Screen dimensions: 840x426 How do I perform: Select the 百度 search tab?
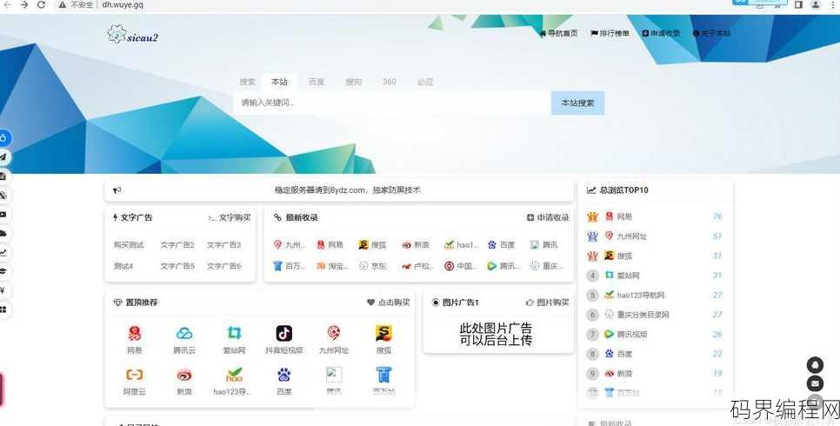coord(316,82)
